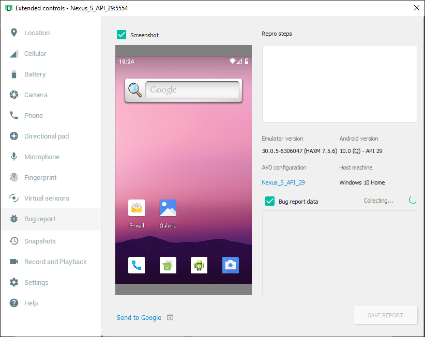Click the Fingerprint icon
Image resolution: width=425 pixels, height=337 pixels.
coord(14,177)
